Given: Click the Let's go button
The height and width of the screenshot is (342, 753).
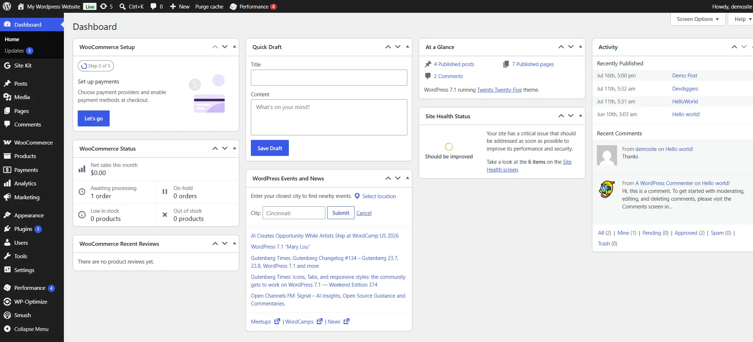Looking at the screenshot, I should point(94,119).
